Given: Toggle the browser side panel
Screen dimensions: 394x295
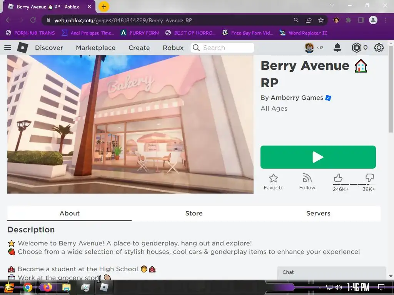Looking at the screenshot, I should (x=361, y=20).
